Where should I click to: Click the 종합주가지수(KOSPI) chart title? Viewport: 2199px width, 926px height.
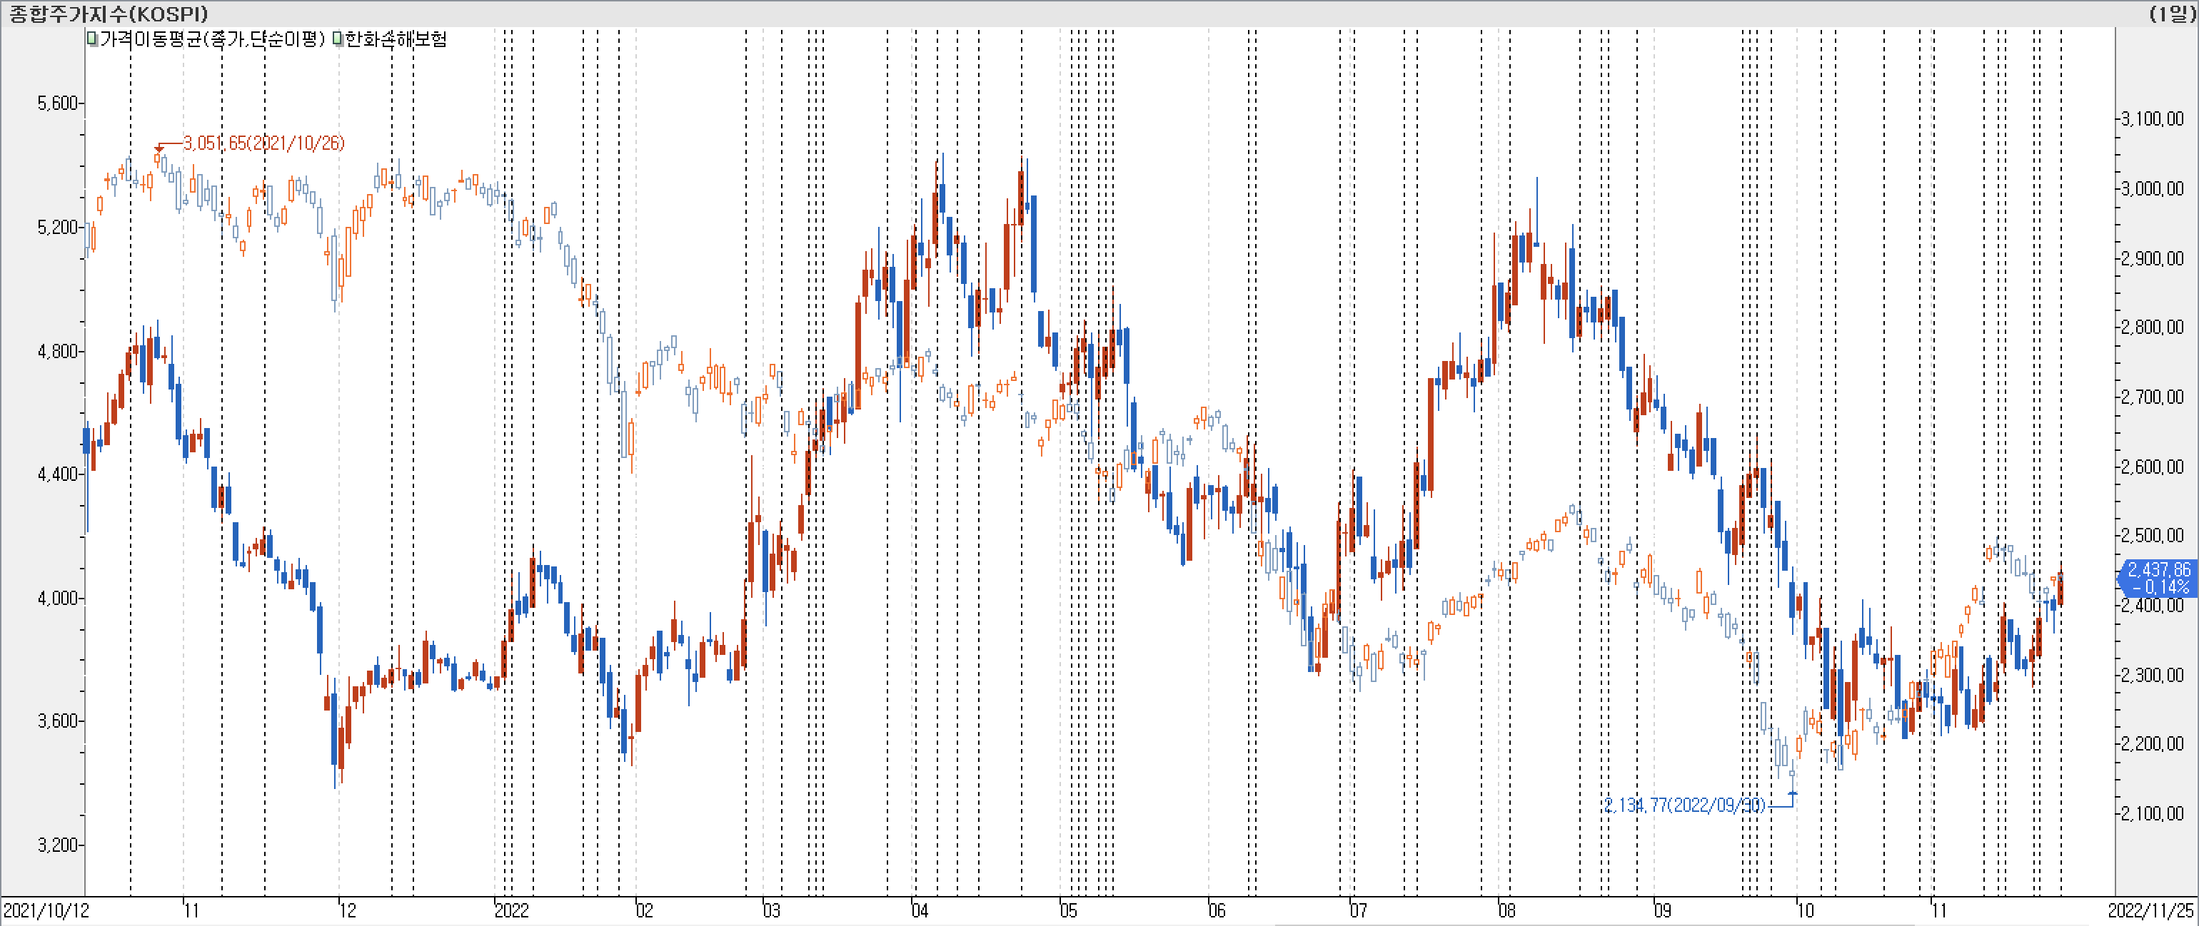109,14
